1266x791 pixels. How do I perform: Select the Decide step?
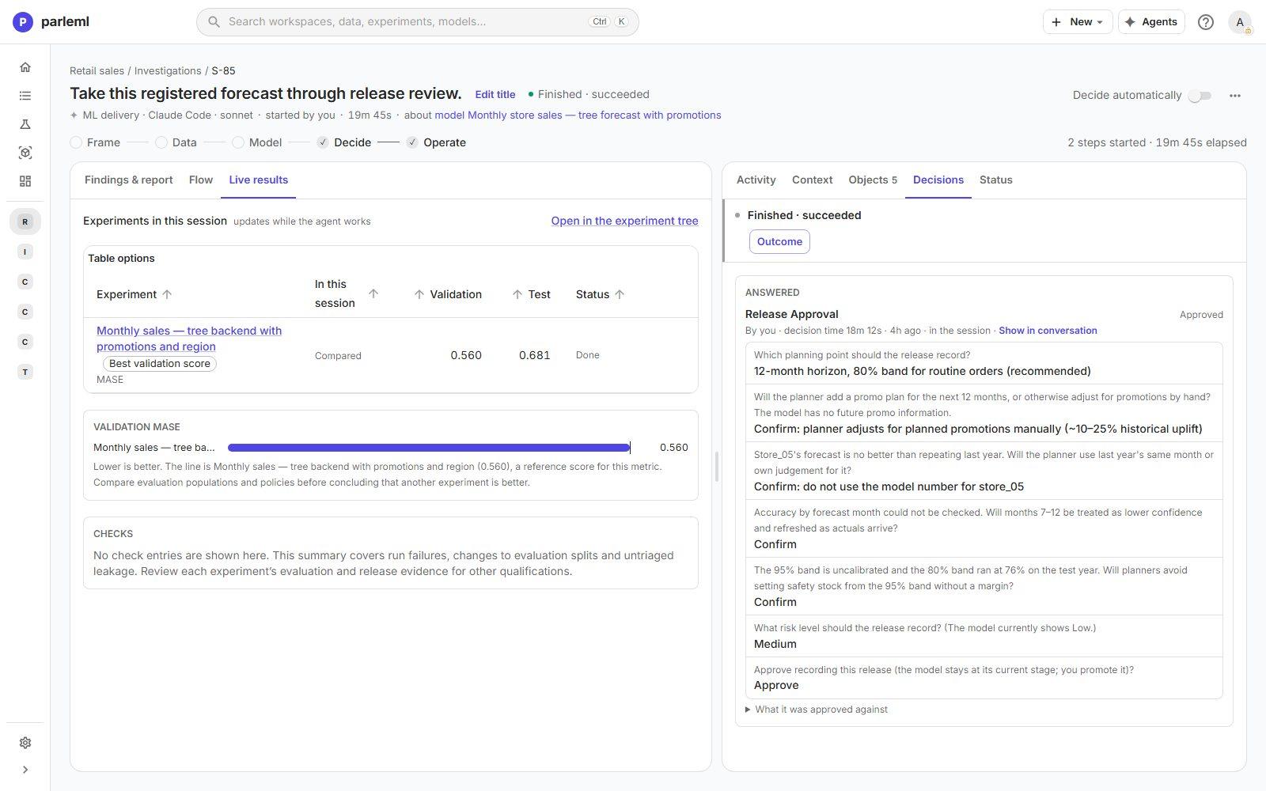[x=344, y=142]
